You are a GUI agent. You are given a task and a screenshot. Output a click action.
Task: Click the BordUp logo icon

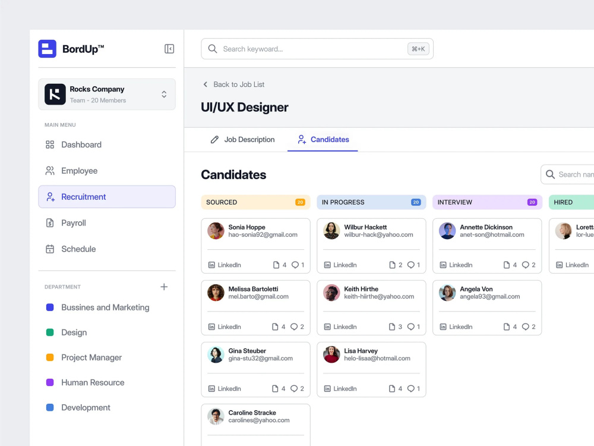[48, 49]
